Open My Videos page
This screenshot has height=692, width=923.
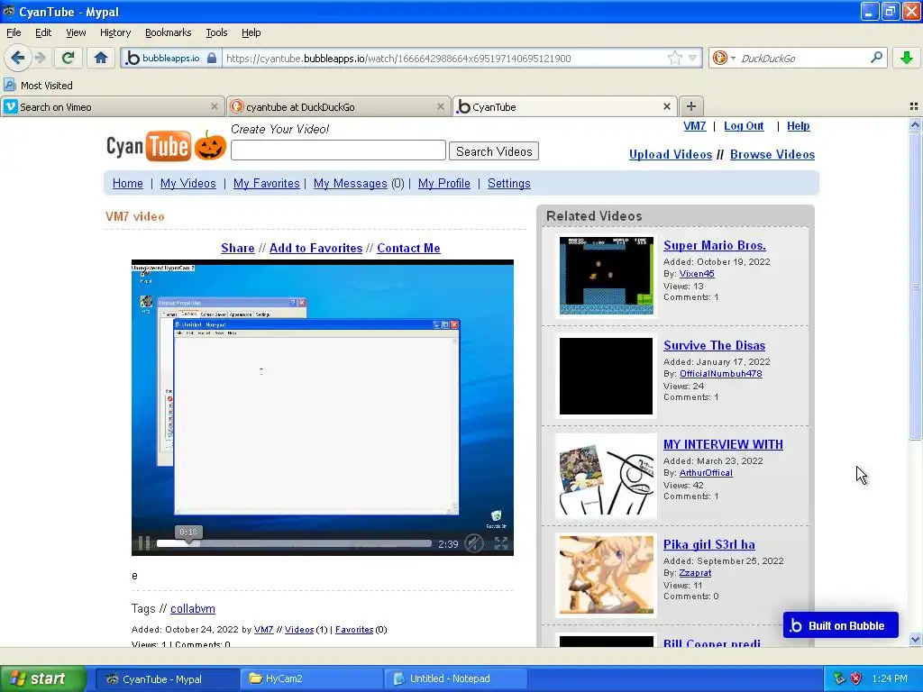[x=188, y=183]
